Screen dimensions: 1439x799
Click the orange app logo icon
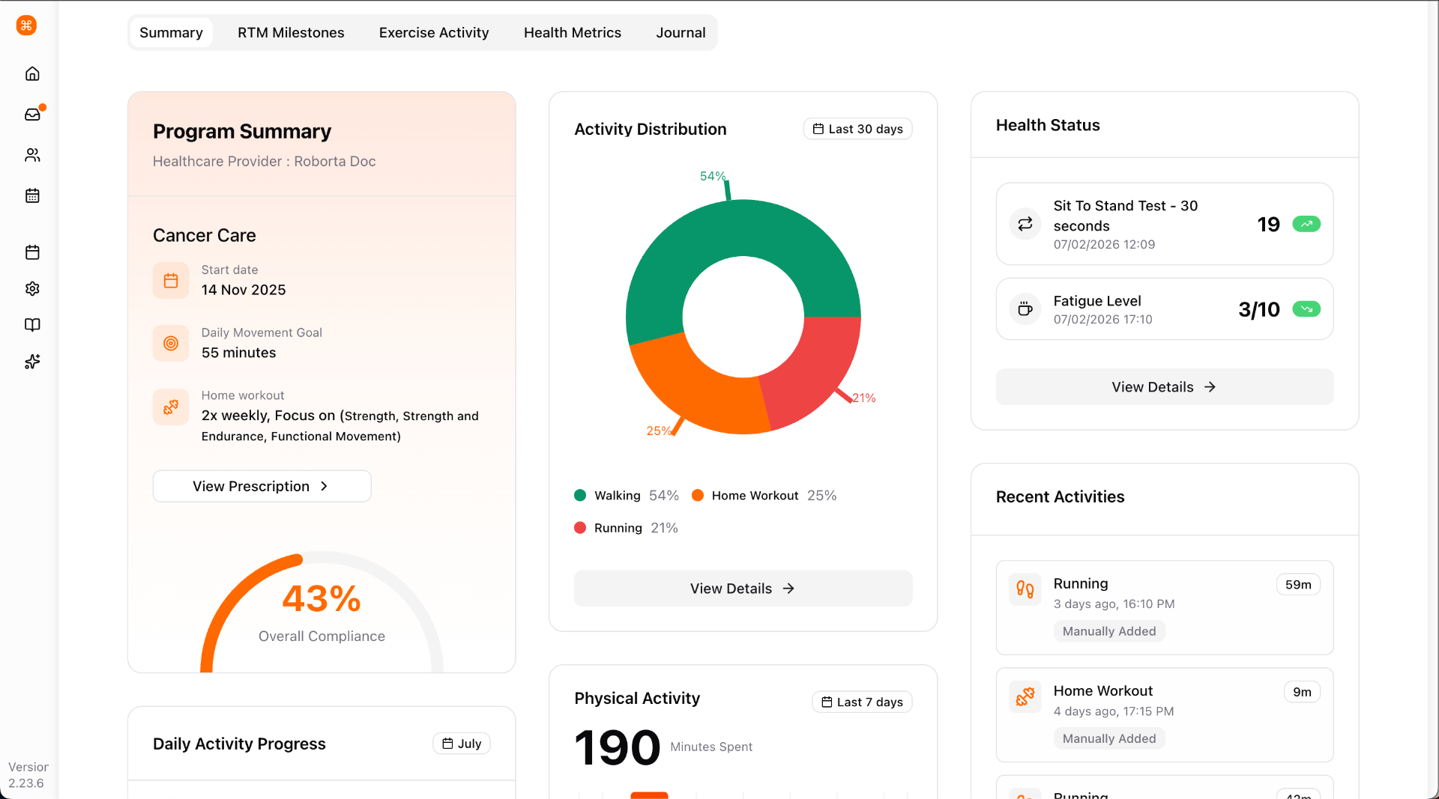pos(26,25)
